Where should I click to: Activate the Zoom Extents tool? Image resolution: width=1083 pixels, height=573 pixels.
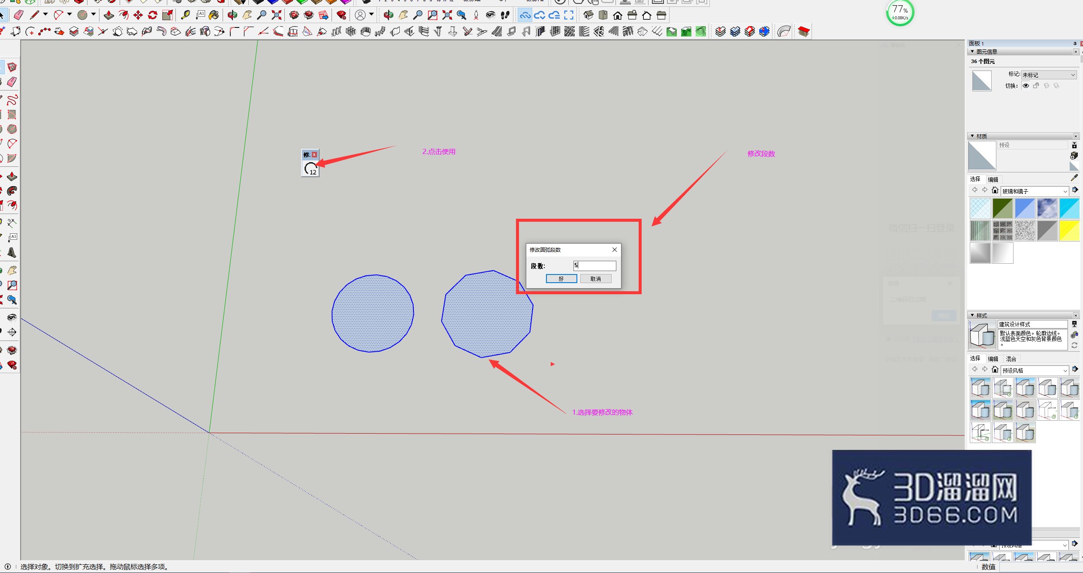click(277, 15)
